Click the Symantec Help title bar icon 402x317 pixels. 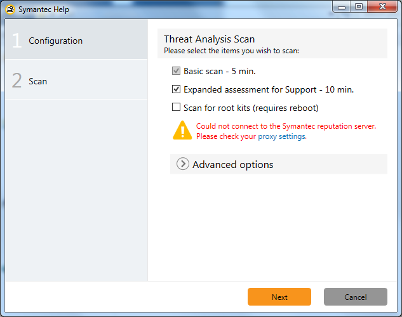10,10
